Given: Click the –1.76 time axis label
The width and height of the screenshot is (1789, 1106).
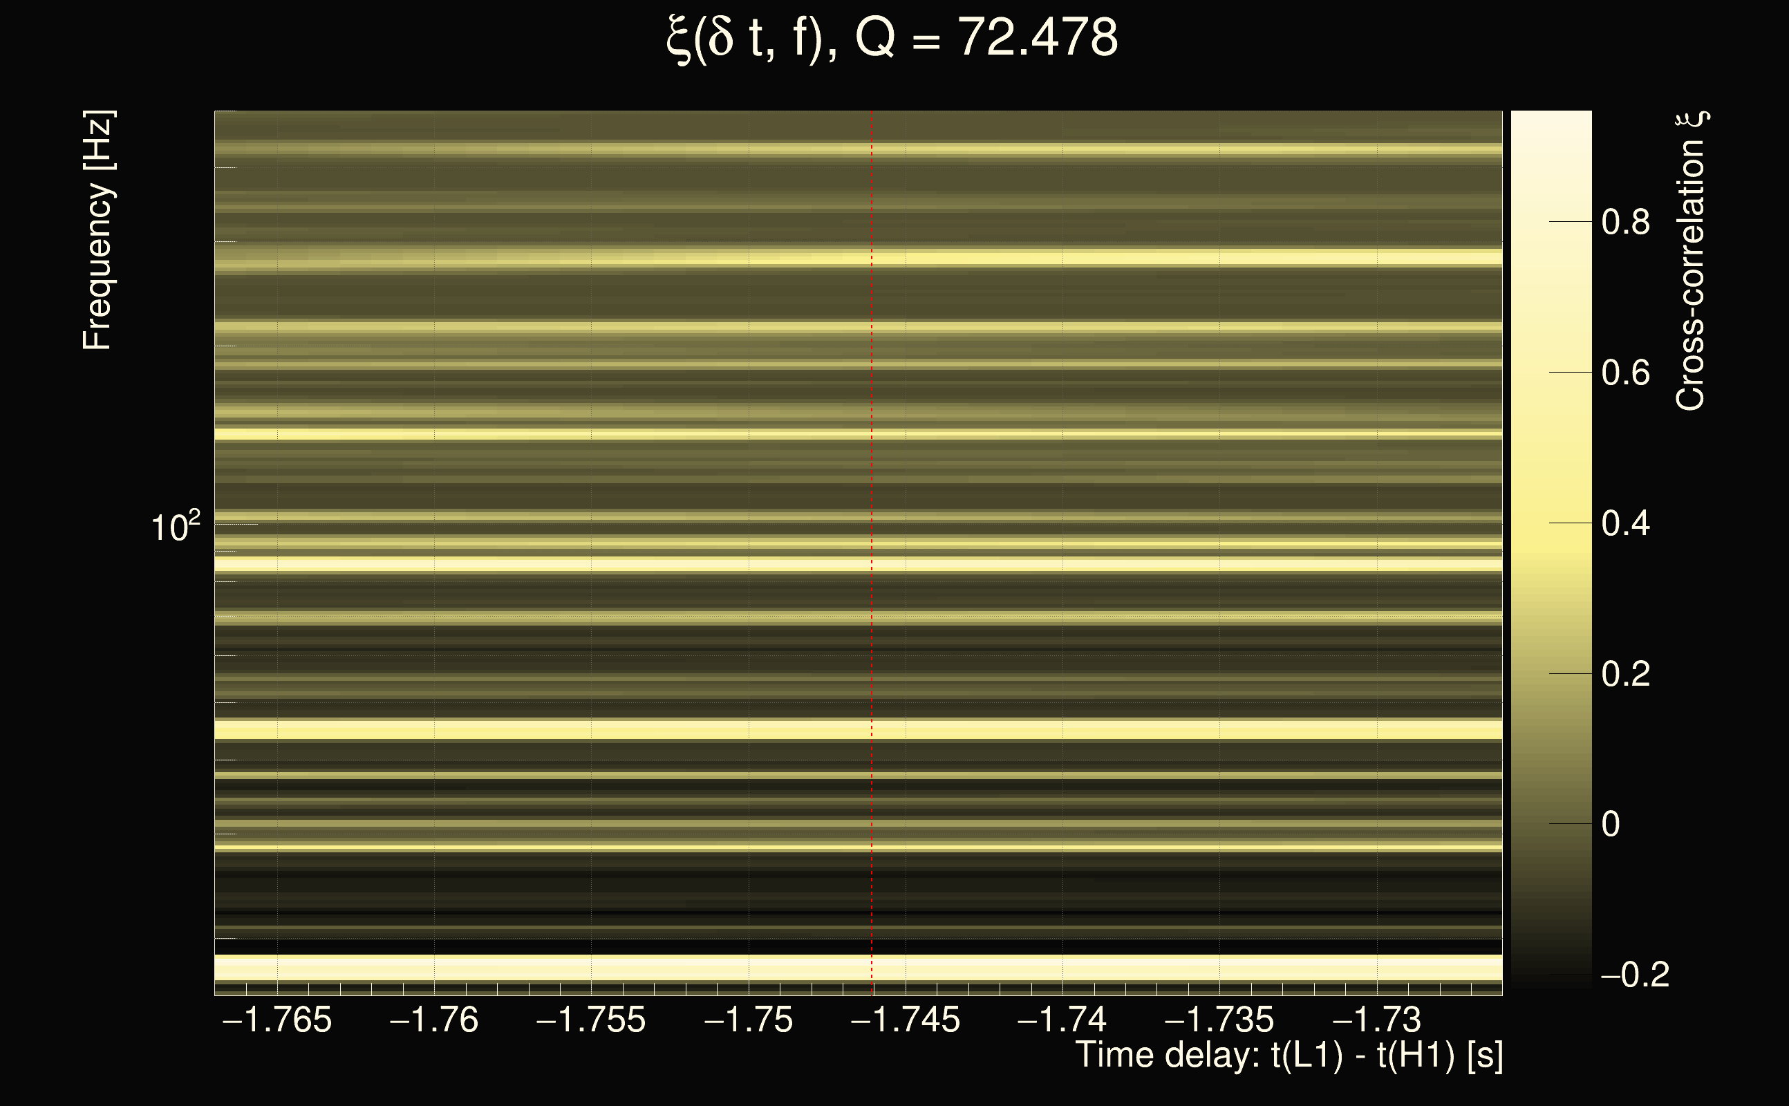Looking at the screenshot, I should 433,1020.
